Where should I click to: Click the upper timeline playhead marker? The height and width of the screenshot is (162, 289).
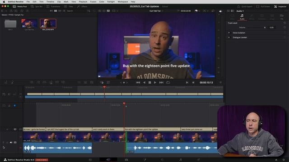click(x=104, y=87)
